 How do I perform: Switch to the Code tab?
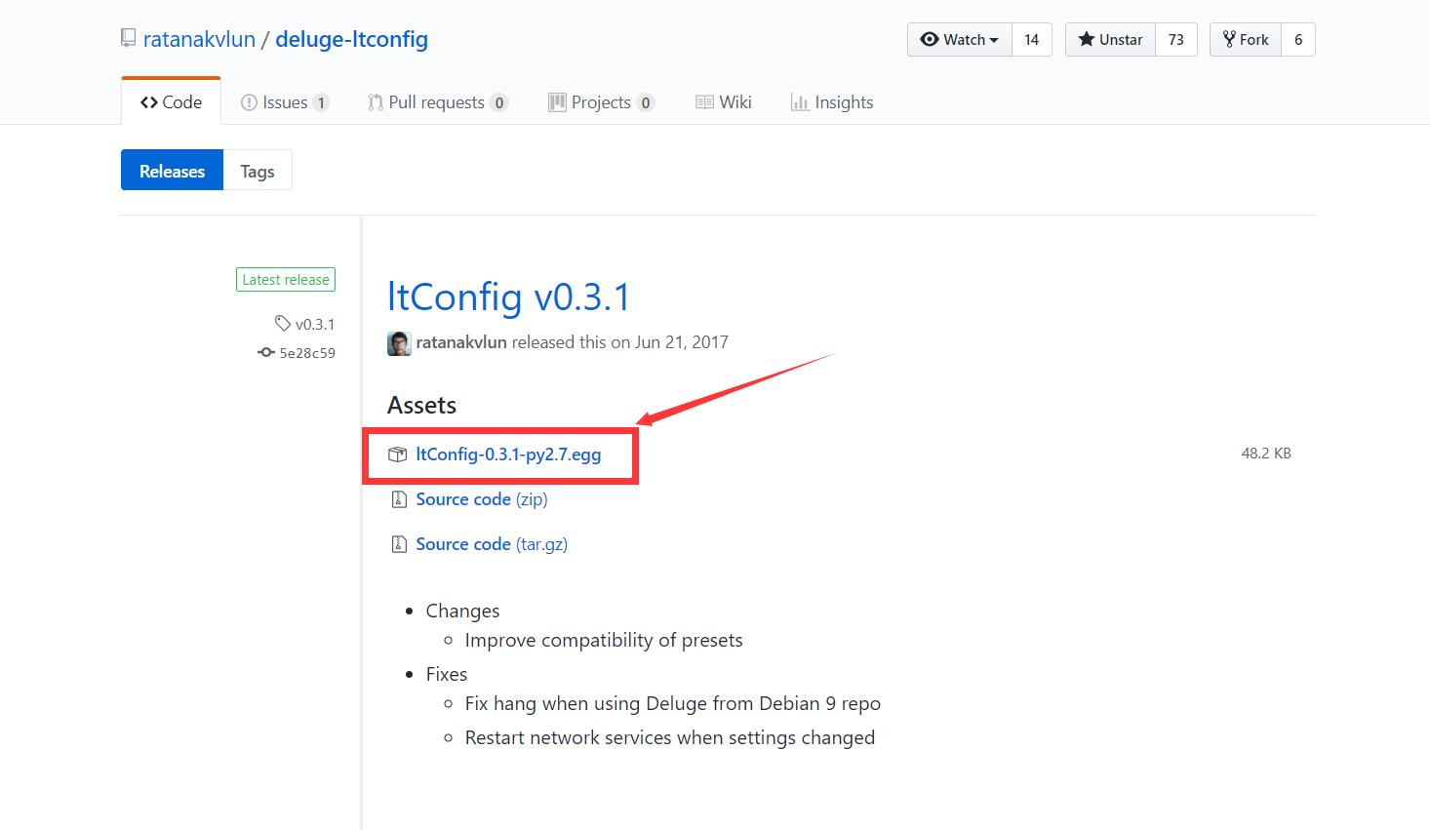(171, 101)
